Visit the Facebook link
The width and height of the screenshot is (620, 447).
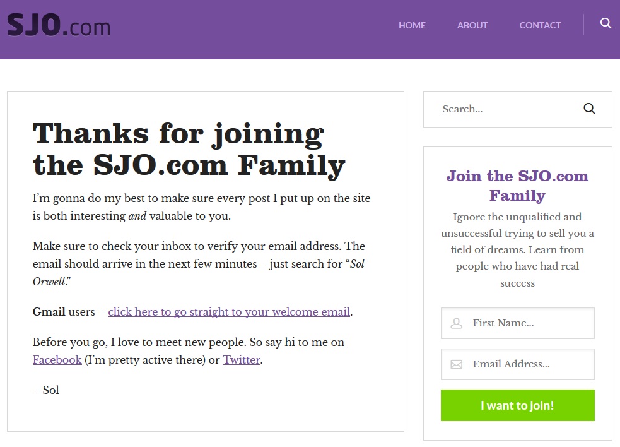[x=57, y=360]
